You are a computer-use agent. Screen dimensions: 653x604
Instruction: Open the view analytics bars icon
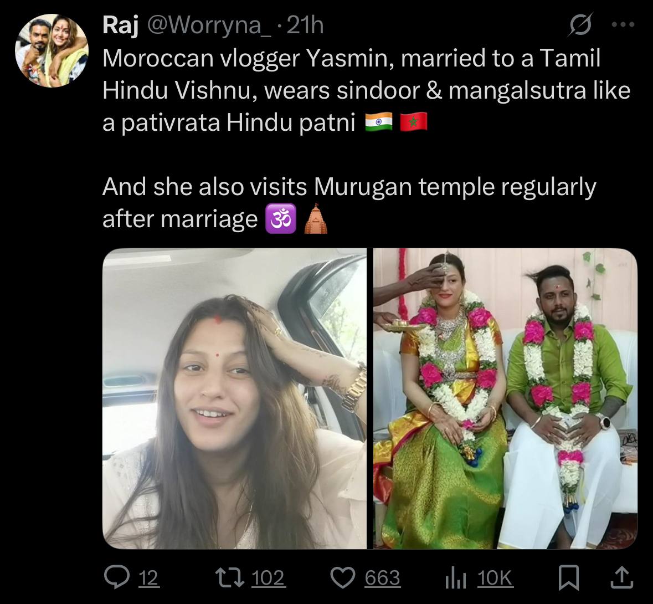(455, 578)
